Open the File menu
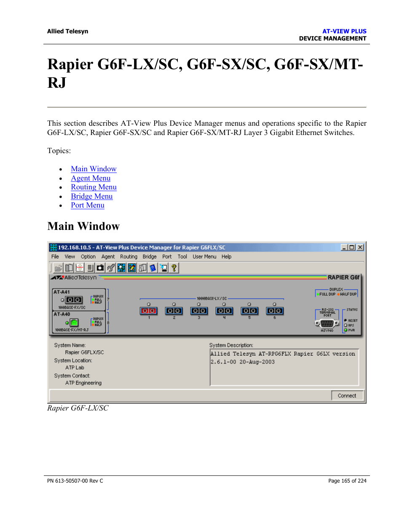 point(55,256)
